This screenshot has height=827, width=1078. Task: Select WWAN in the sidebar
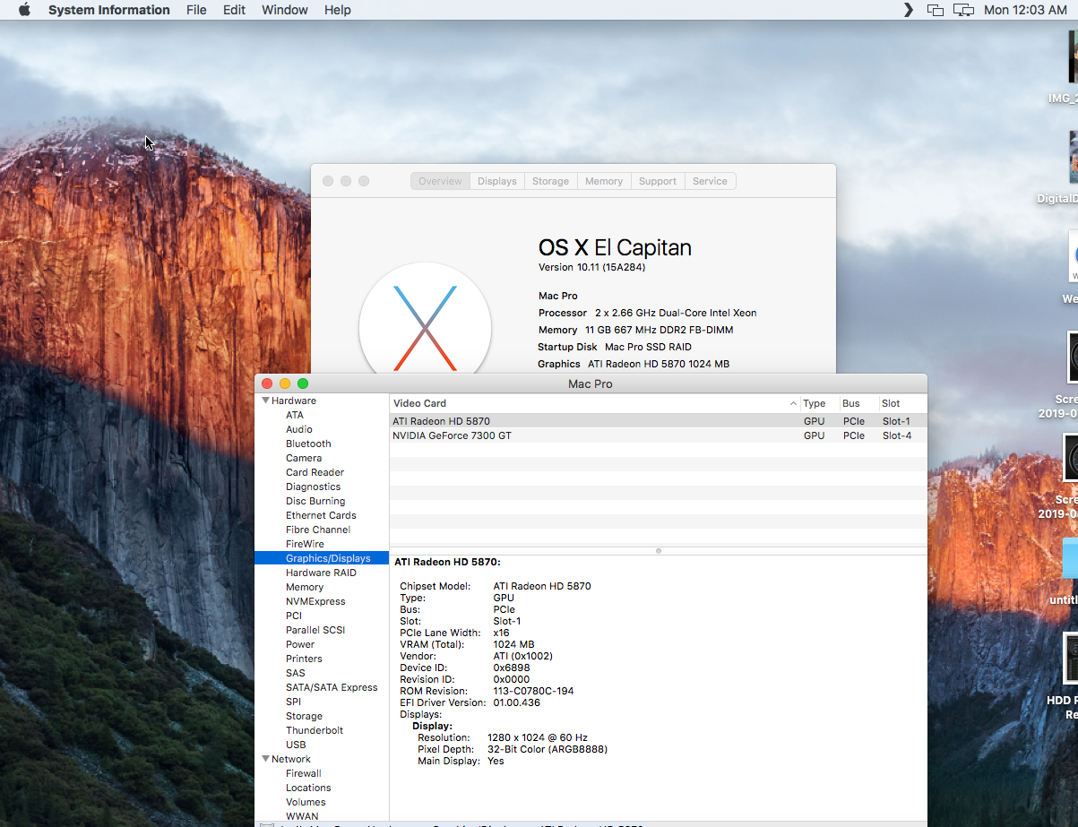tap(302, 816)
